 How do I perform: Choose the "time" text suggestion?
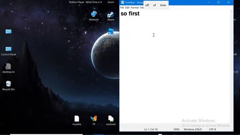point(163,5)
